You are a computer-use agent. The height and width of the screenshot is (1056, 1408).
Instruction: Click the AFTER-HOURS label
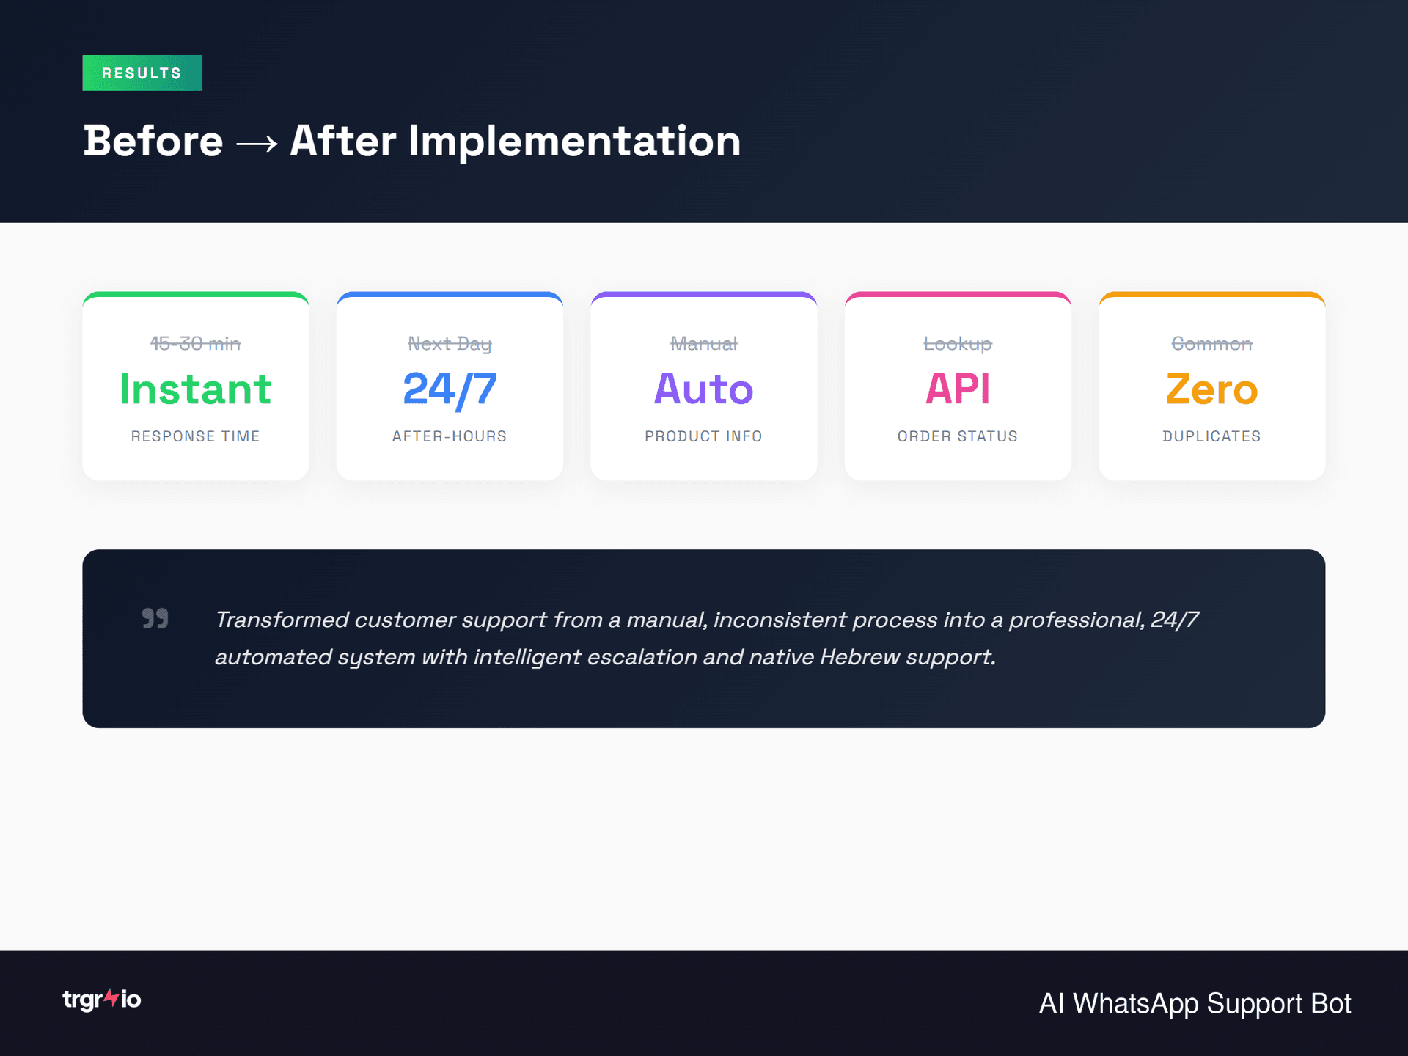click(450, 436)
